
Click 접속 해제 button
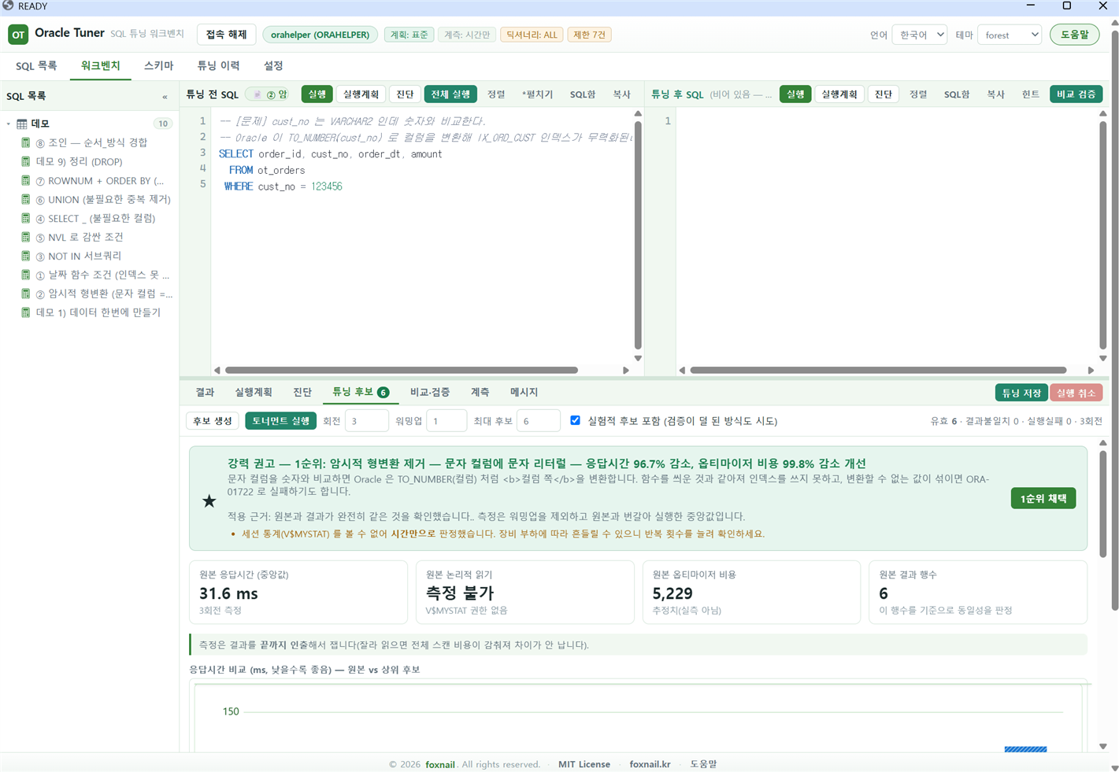coord(227,35)
